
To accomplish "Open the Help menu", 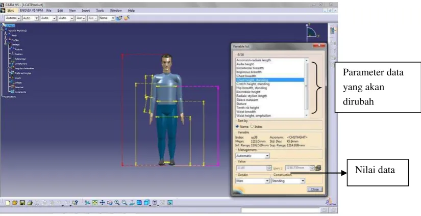I will (131, 11).
